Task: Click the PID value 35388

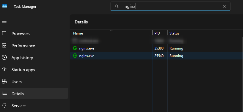Action: tap(159, 48)
